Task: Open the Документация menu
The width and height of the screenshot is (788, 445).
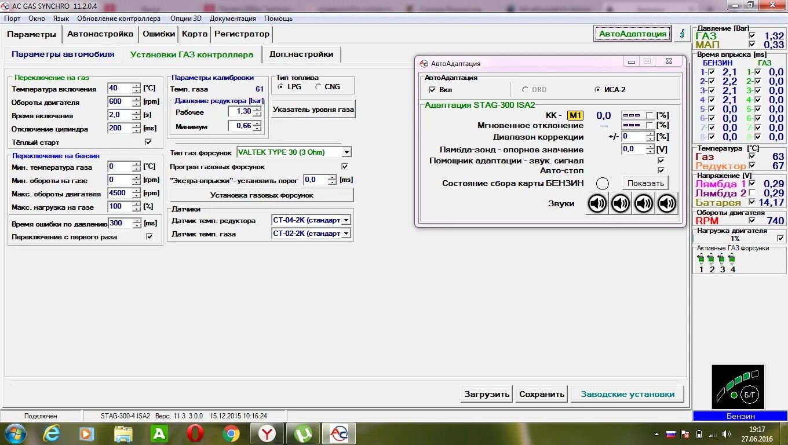Action: click(233, 19)
